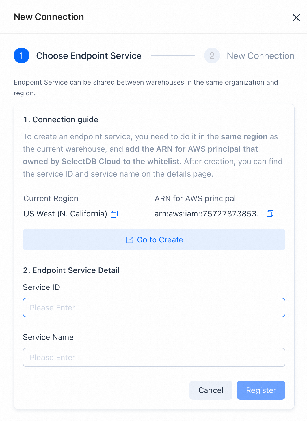Click the US West (N. California) region text
The image size is (307, 421).
coord(65,214)
